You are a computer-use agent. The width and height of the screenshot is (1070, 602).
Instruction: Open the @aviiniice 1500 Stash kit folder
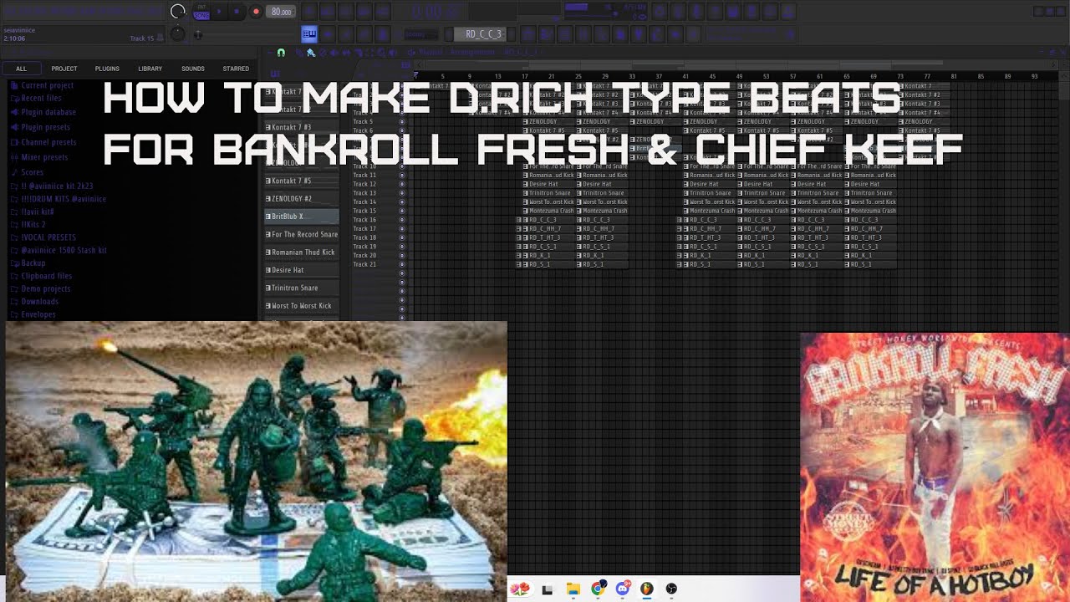(59, 250)
